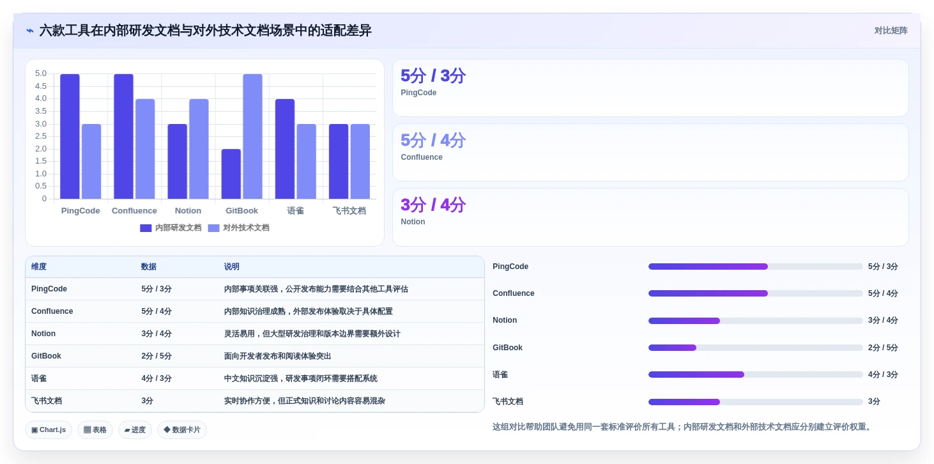
Task: Click 内部知识治理成熟 description cell
Action: [309, 311]
